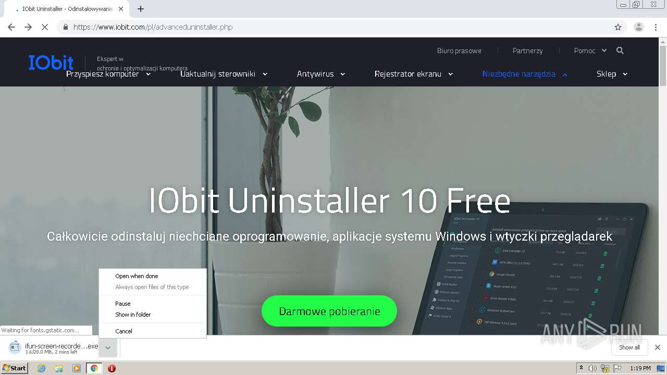The image size is (667, 375).
Task: Open the Action Center flag icon
Action: pyautogui.click(x=617, y=368)
